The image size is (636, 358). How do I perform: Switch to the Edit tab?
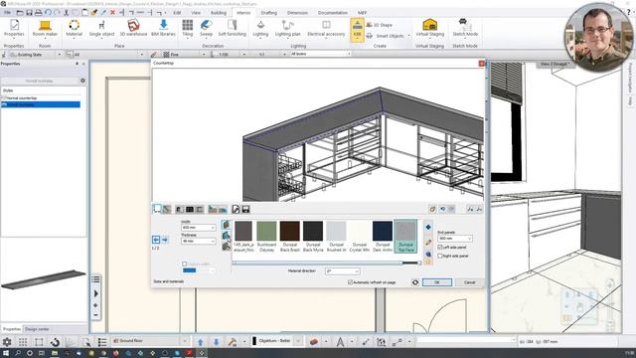click(x=177, y=13)
